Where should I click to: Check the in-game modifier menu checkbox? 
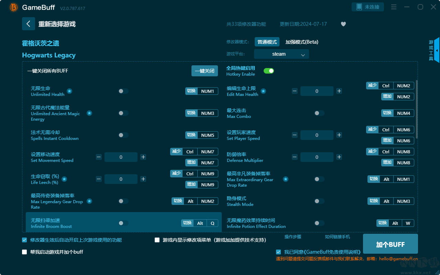(157, 240)
